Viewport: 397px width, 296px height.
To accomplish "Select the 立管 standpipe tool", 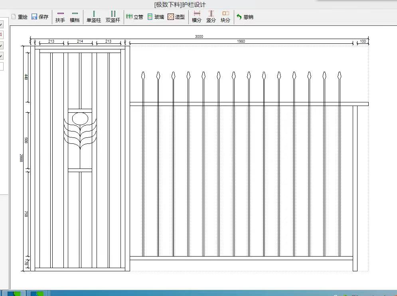I will click(x=134, y=17).
